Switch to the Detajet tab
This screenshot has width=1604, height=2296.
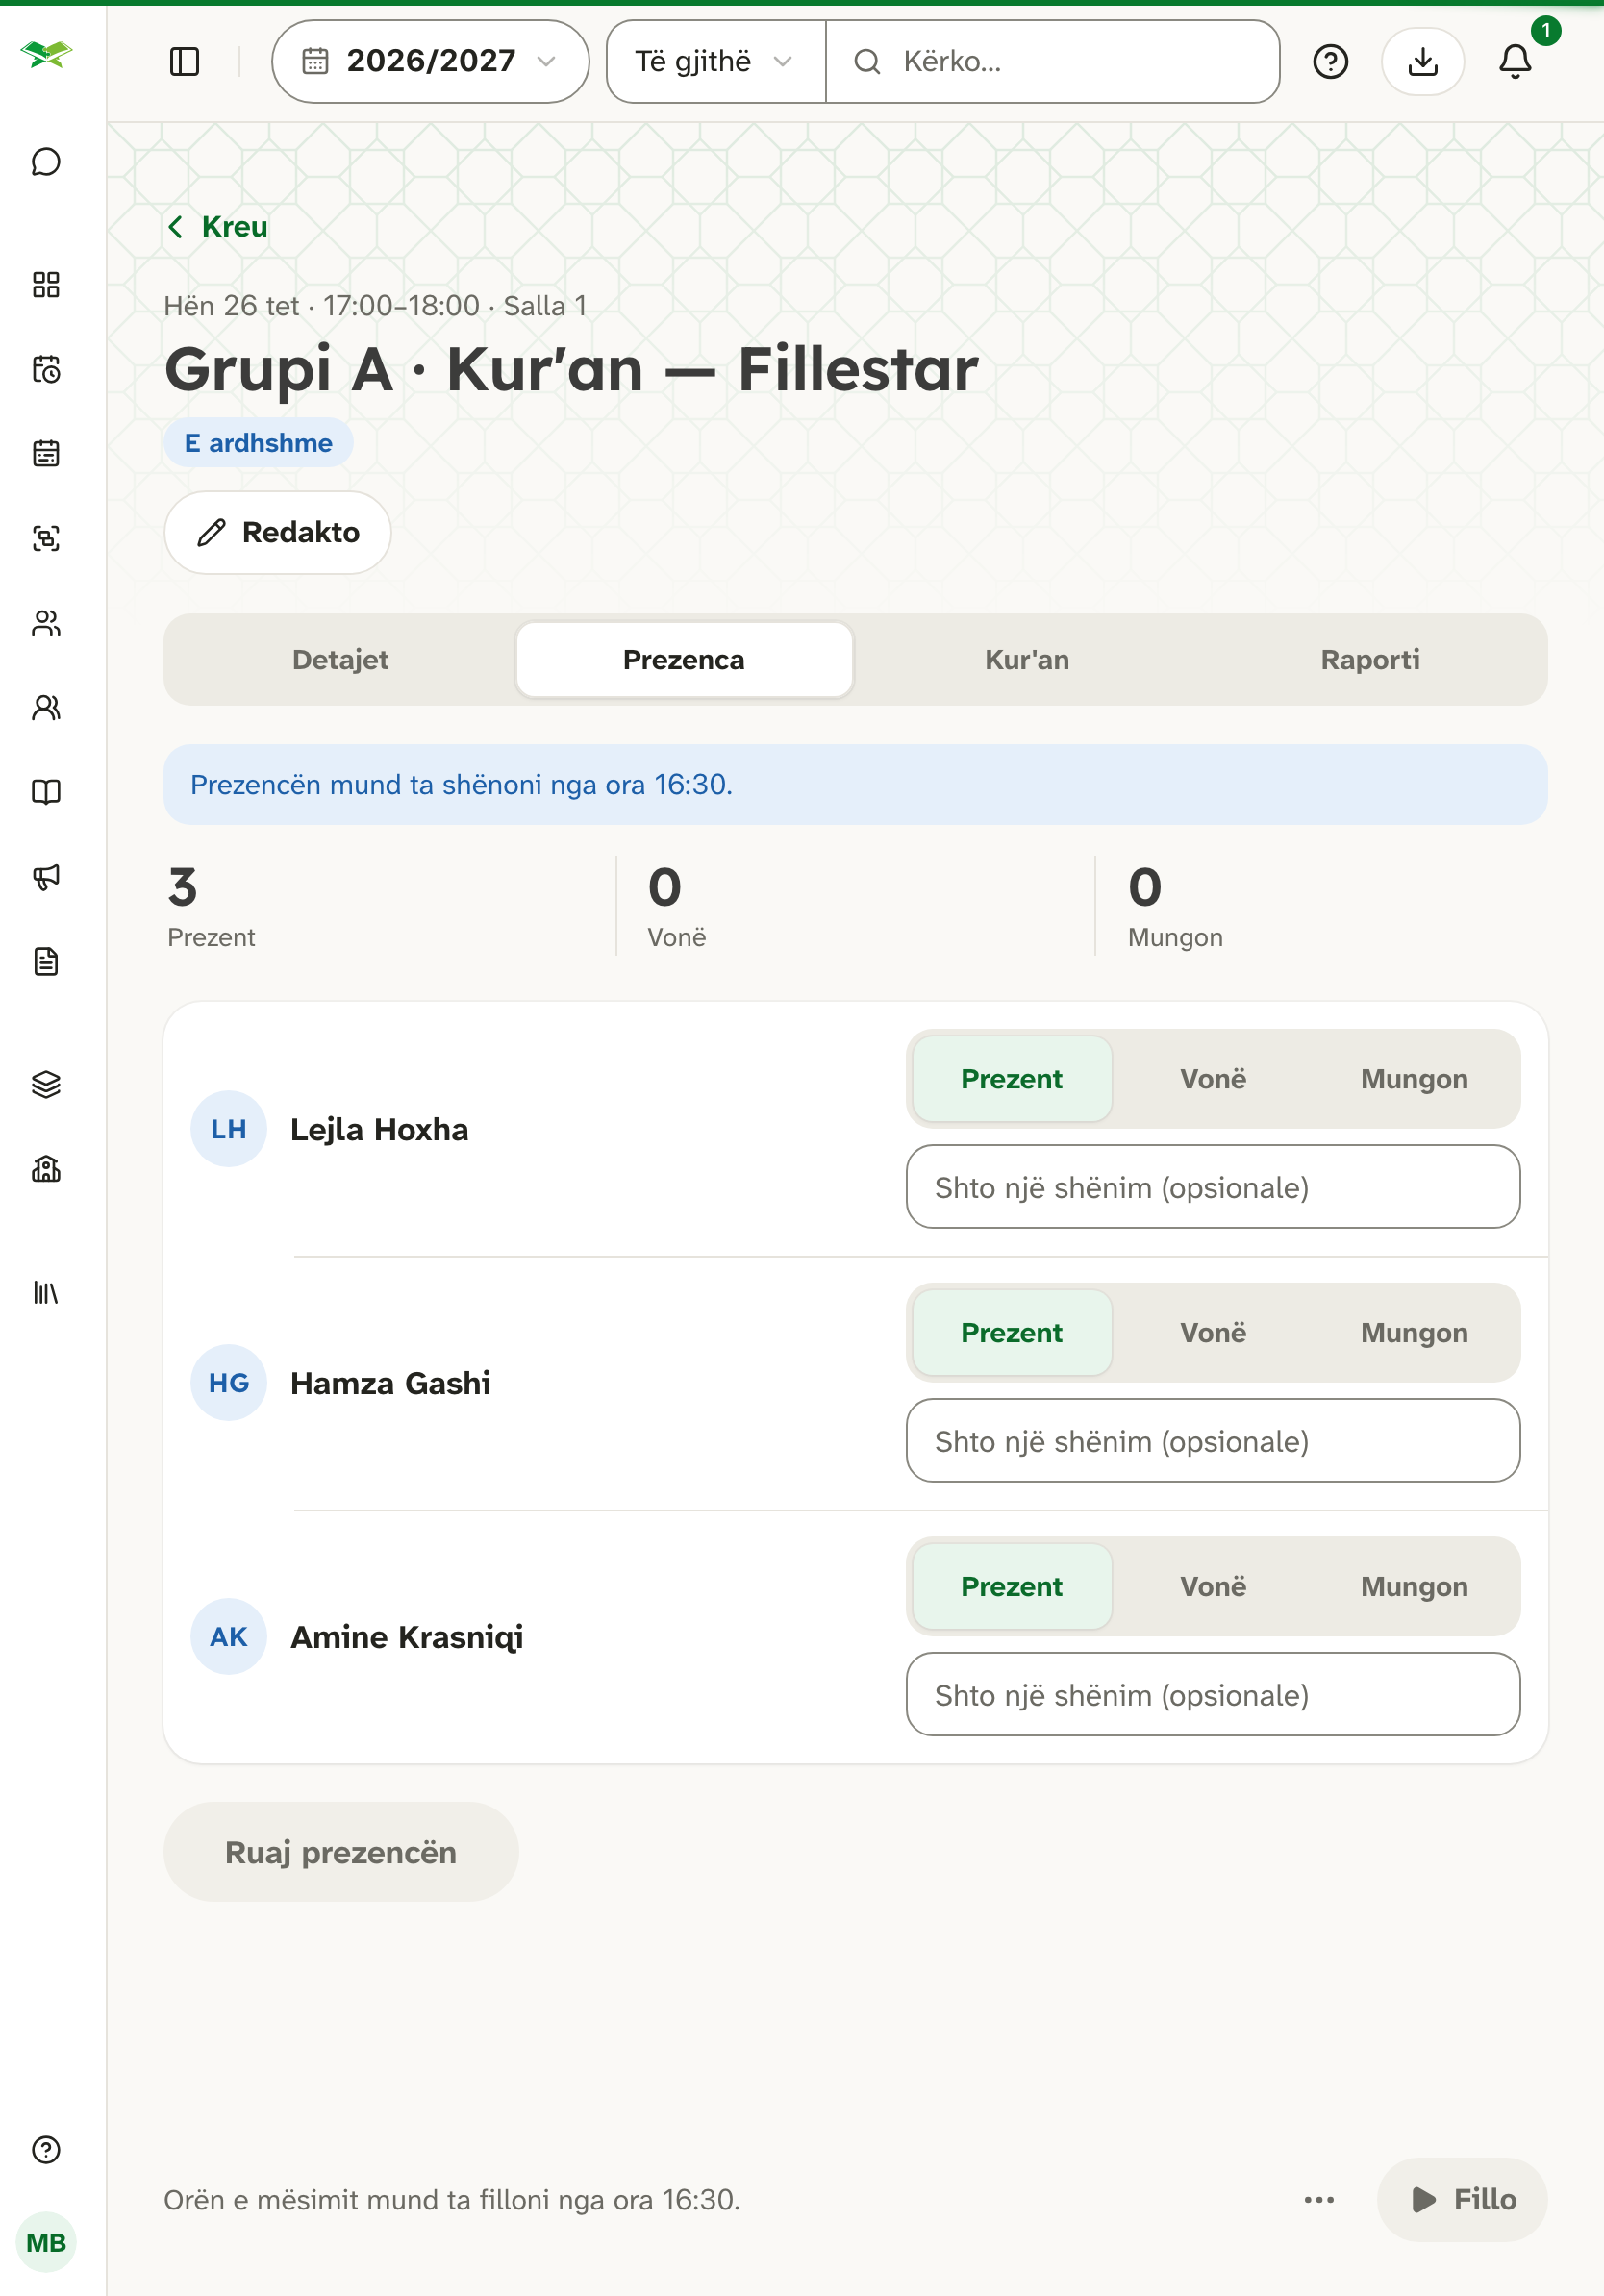[x=340, y=660]
